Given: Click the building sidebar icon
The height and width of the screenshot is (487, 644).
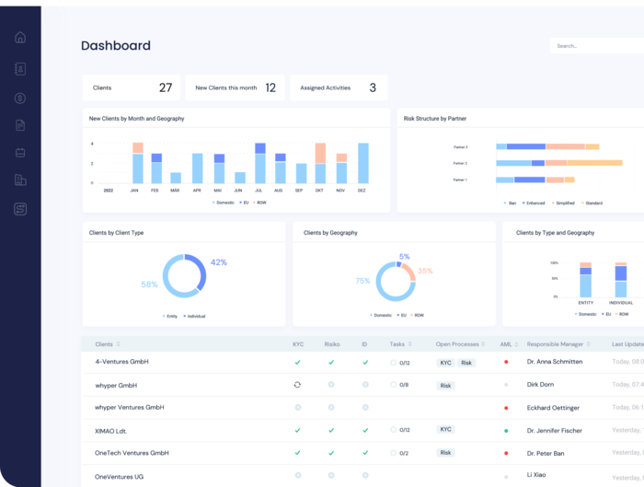Looking at the screenshot, I should (20, 180).
